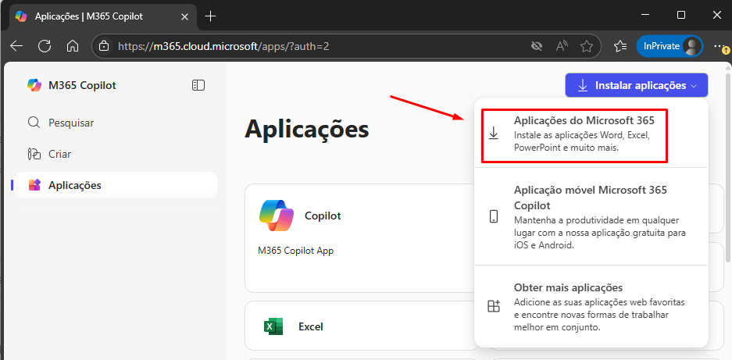Choose Aplicação móvel Microsoft 365 Copilot entry
This screenshot has height=360, width=732.
point(591,216)
